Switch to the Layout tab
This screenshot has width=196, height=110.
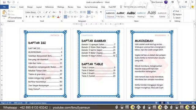click(39, 7)
